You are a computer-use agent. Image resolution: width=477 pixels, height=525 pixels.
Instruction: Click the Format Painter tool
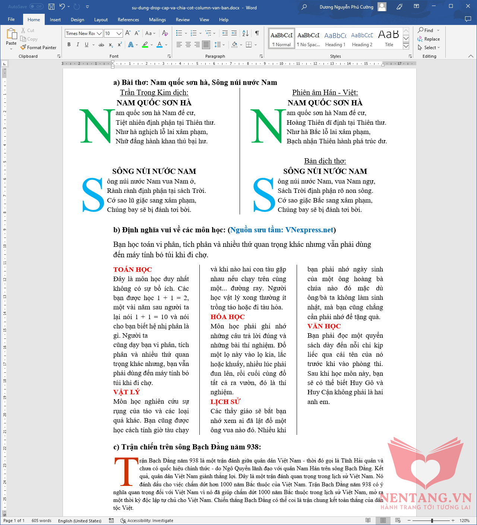(38, 48)
